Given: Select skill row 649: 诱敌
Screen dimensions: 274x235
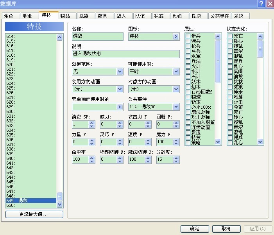Looking at the screenshot, I should pyautogui.click(x=31, y=201).
